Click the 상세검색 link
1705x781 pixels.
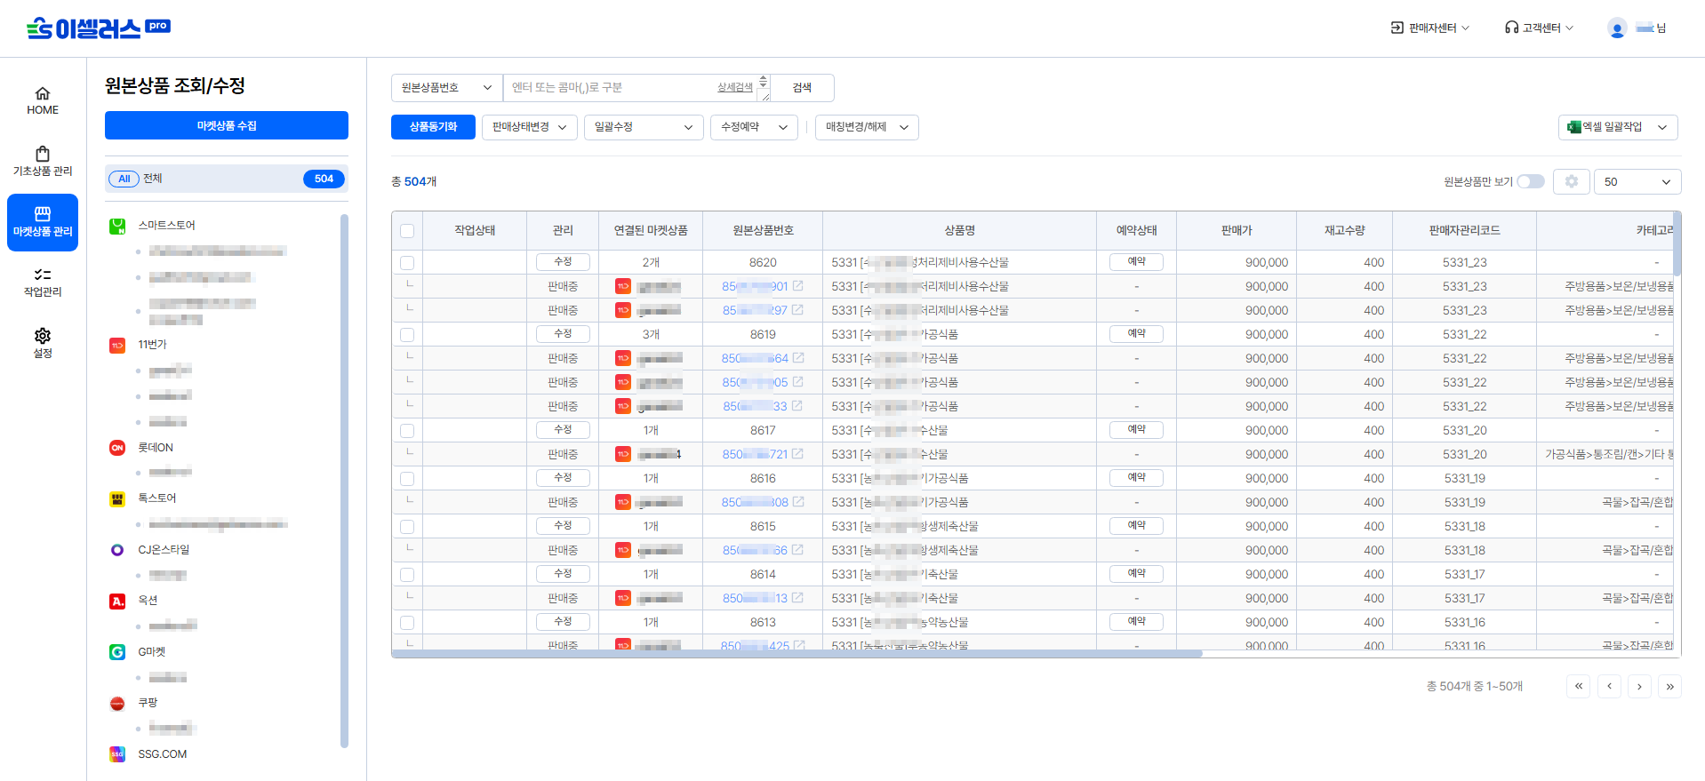pyautogui.click(x=735, y=87)
